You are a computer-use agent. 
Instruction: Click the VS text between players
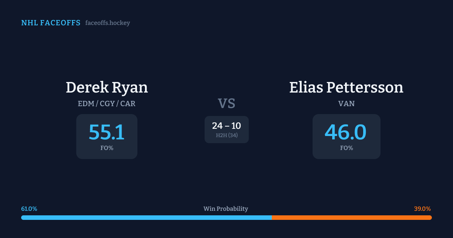pos(226,104)
